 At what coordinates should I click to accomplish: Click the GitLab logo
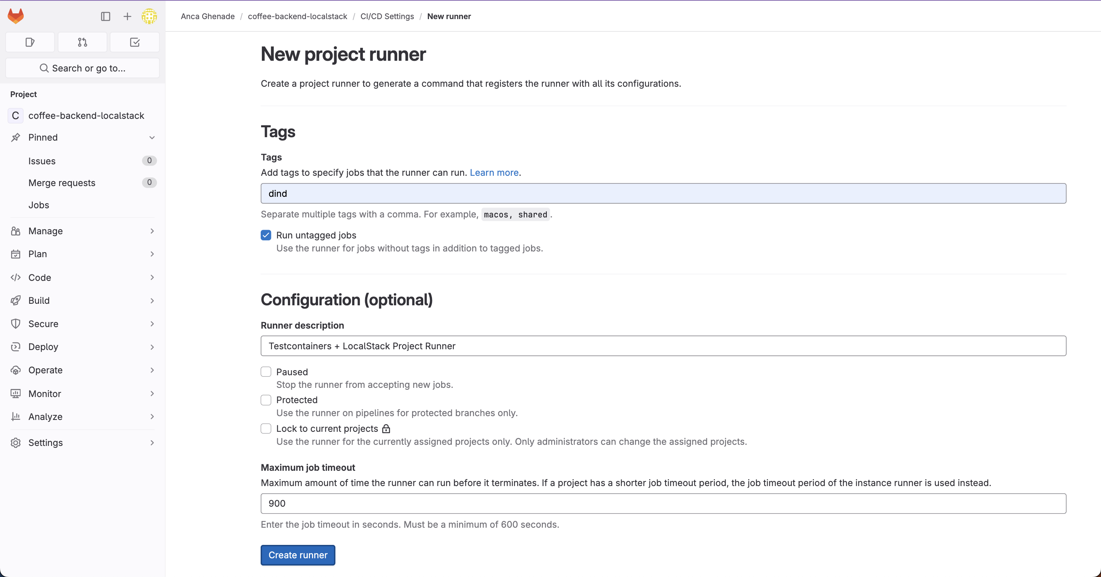pyautogui.click(x=15, y=16)
